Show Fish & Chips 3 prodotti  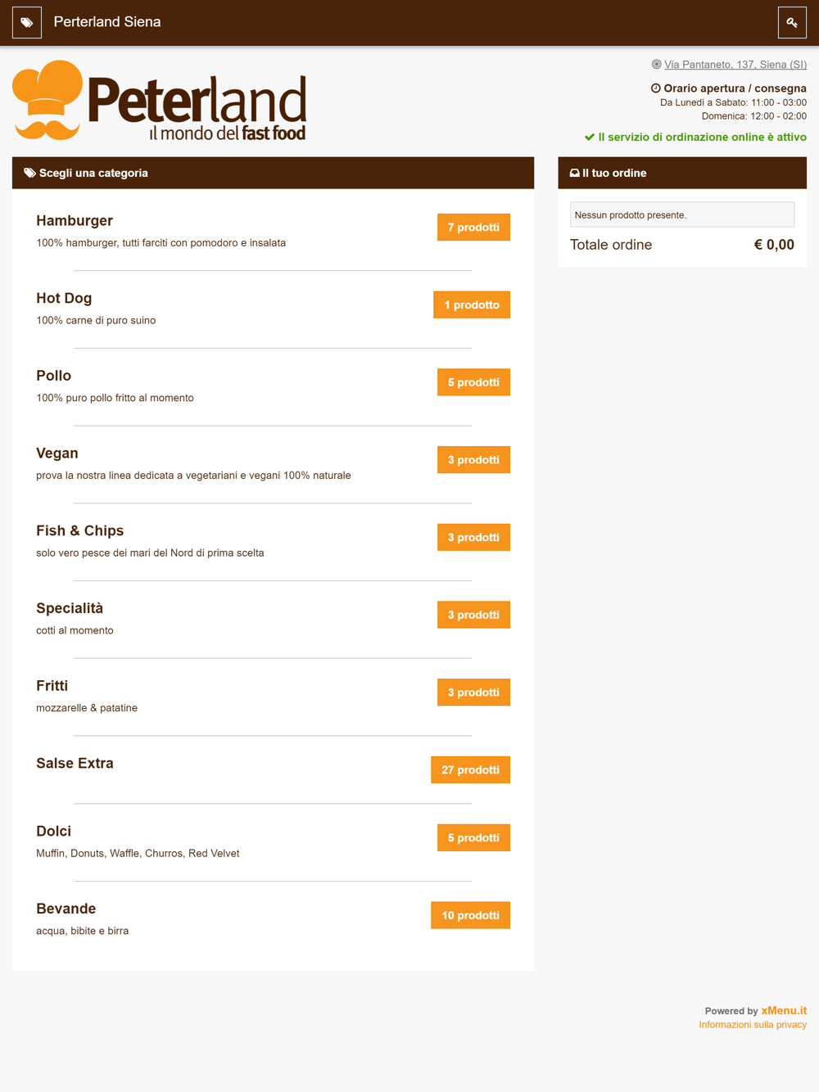[x=473, y=537]
